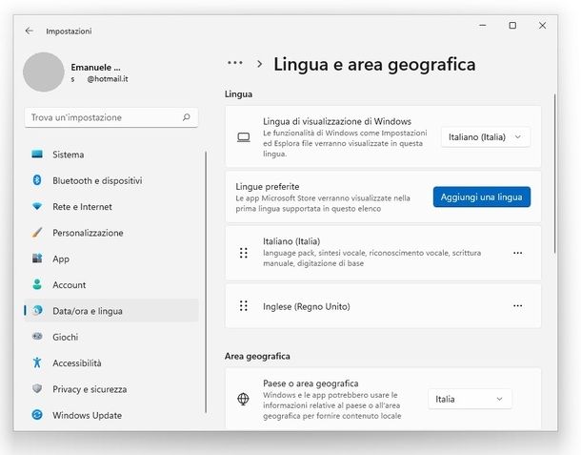581x455 pixels.
Task: Click Aggiungi una lingua button
Action: tap(482, 196)
